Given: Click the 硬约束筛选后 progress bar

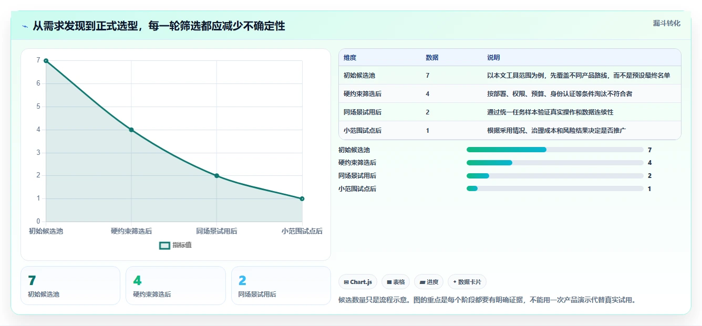Looking at the screenshot, I should click(555, 163).
